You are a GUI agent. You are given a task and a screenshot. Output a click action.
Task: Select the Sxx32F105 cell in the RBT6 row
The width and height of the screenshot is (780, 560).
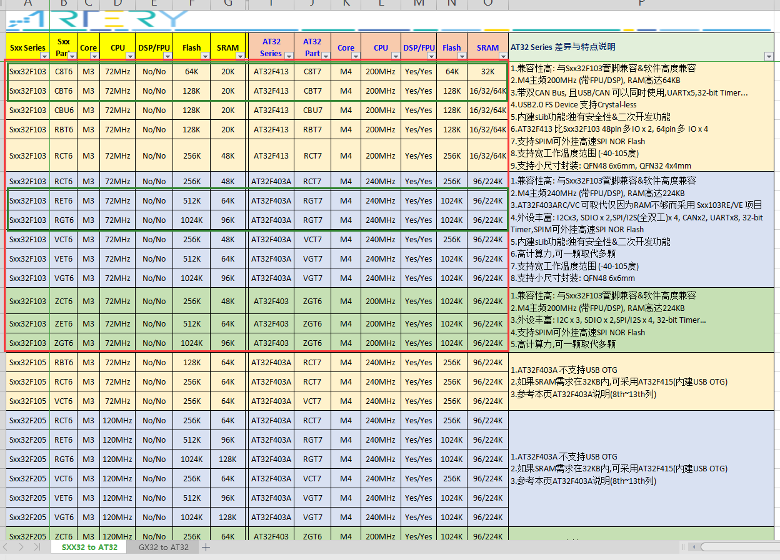point(28,362)
